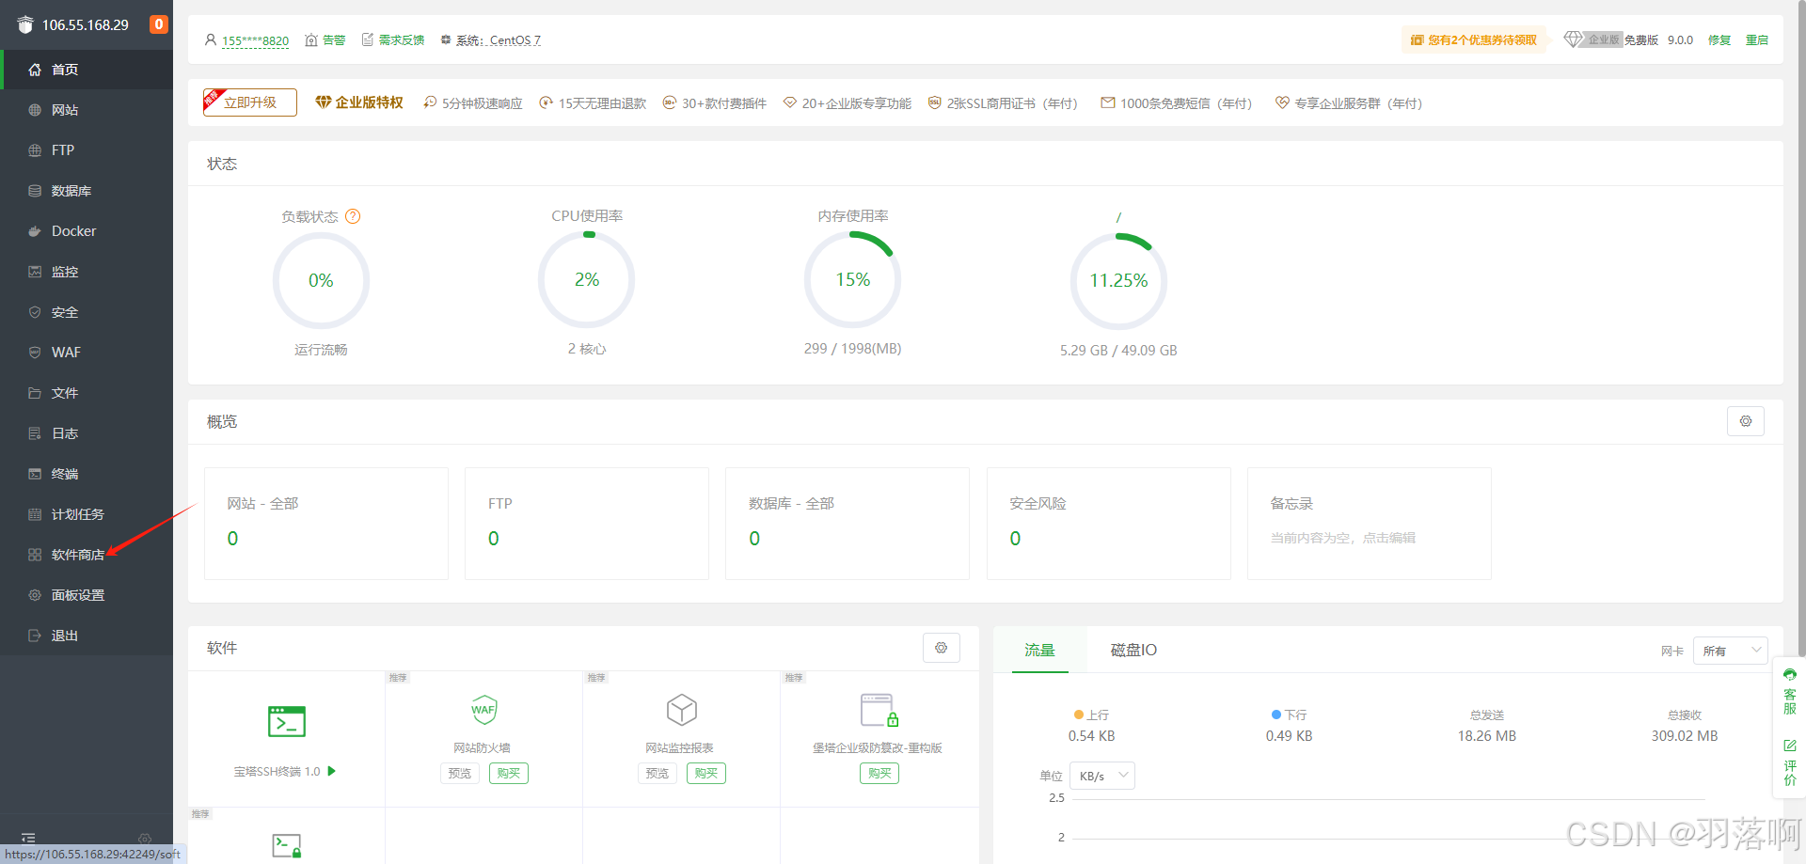This screenshot has height=864, width=1806.
Task: Open the 网站 sidebar menu
Action: click(87, 110)
